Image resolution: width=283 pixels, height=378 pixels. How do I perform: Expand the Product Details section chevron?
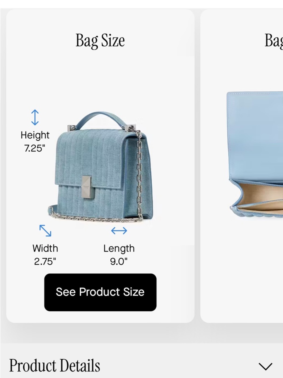[x=265, y=366]
